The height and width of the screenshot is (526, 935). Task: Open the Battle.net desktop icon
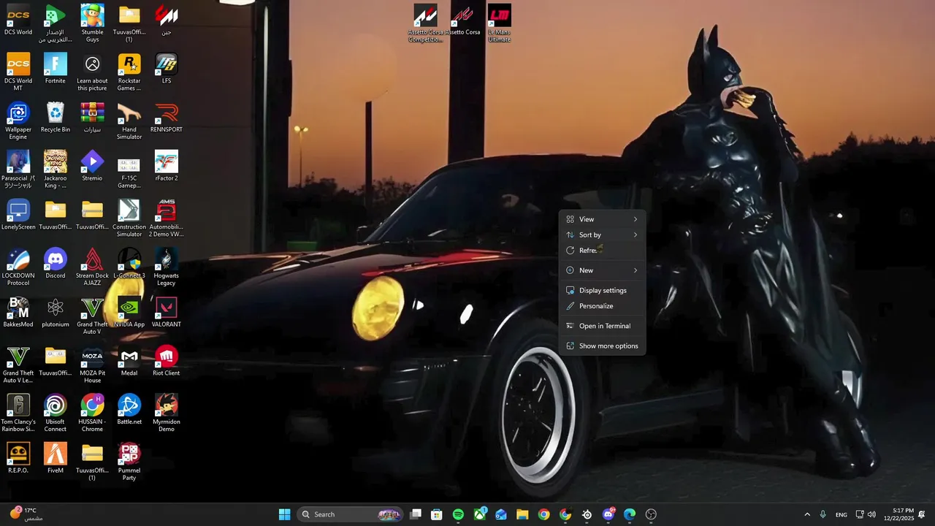(129, 410)
